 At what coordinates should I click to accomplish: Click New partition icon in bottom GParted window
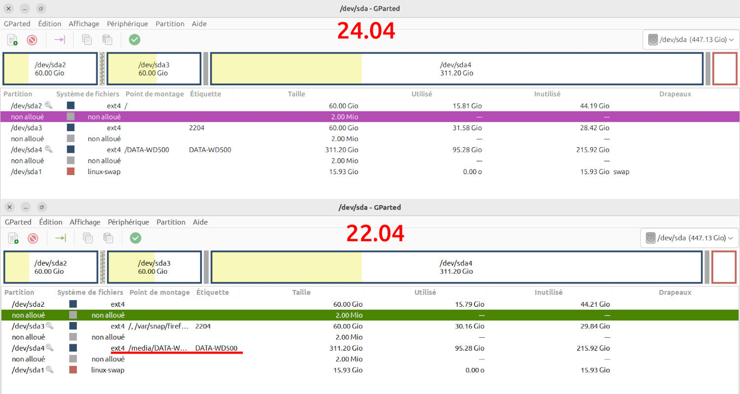[x=13, y=238]
